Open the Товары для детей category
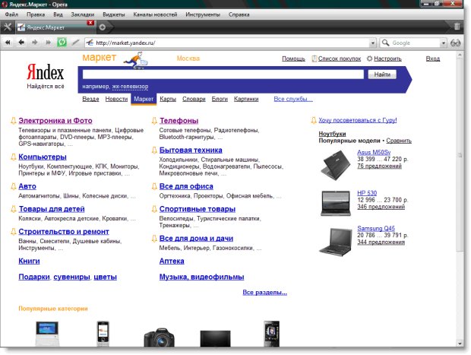471x355 pixels. point(52,209)
